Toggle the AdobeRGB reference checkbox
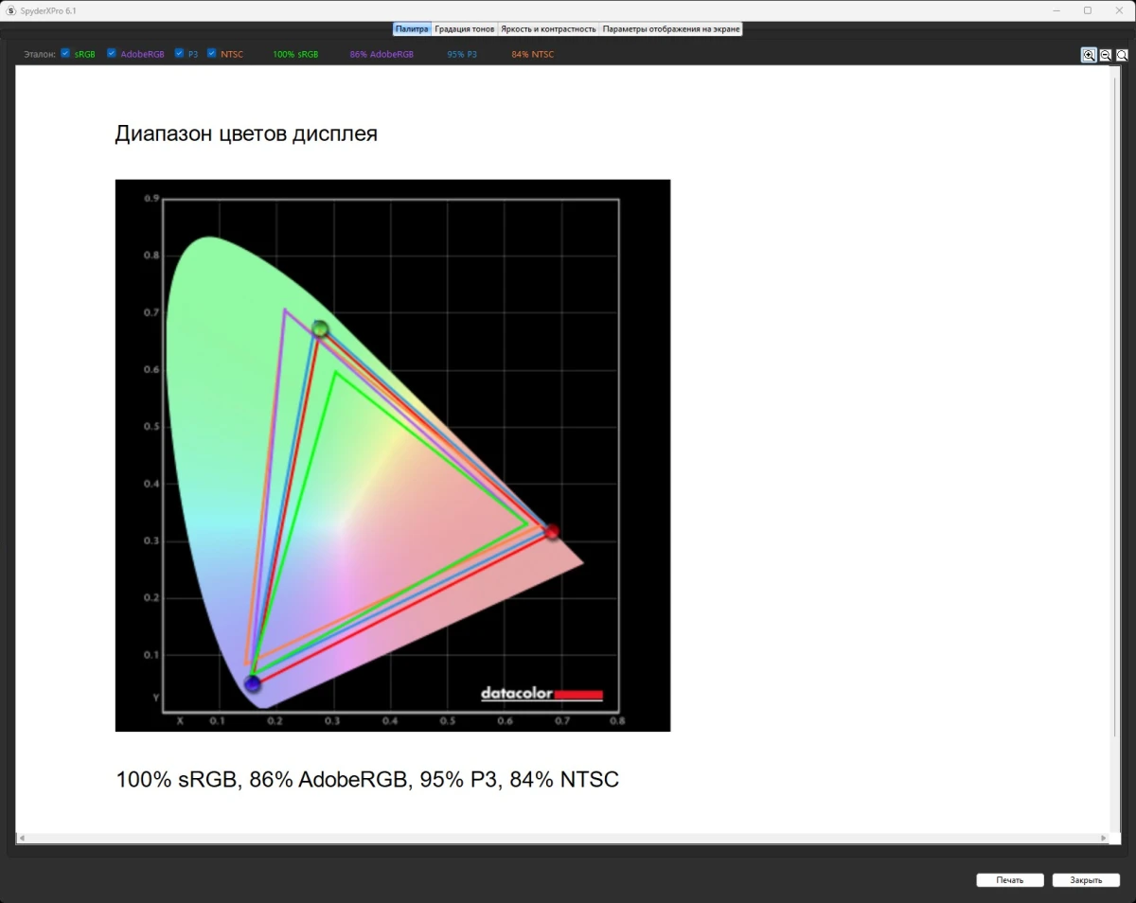This screenshot has height=903, width=1136. (x=112, y=54)
